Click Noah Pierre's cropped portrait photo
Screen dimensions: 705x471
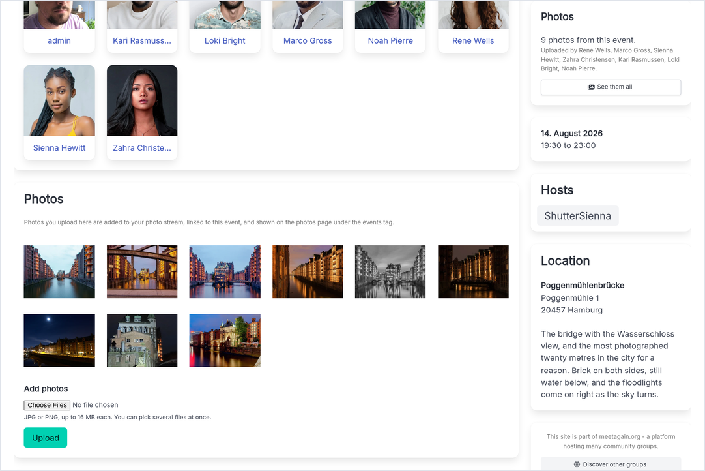click(x=390, y=14)
